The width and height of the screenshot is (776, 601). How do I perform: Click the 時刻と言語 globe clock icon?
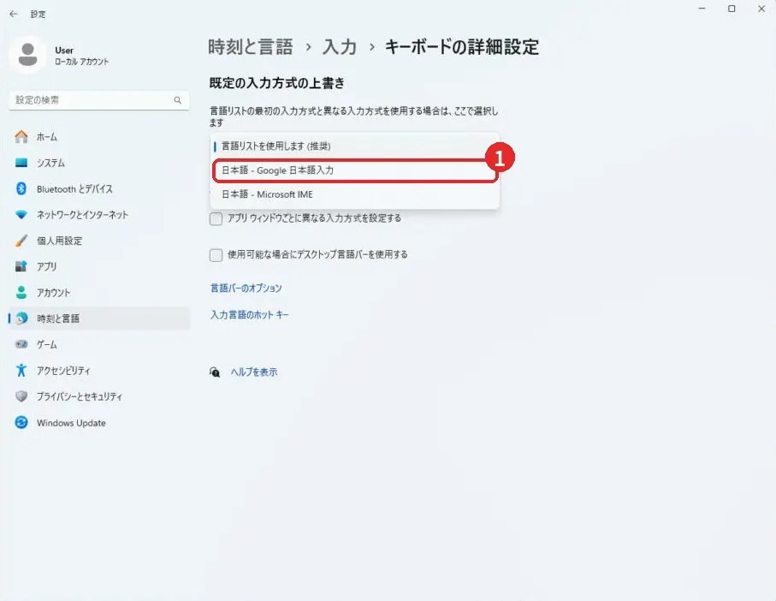click(21, 318)
